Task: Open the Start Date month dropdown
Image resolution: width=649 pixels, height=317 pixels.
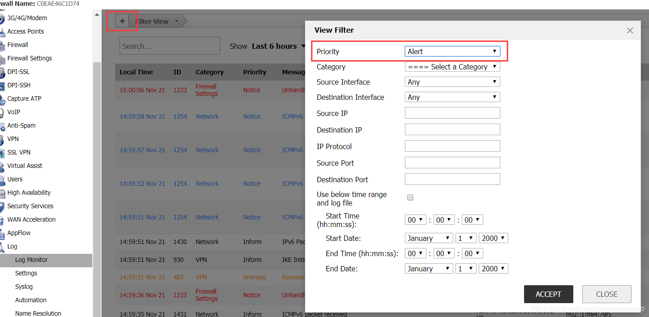Action: click(429, 238)
